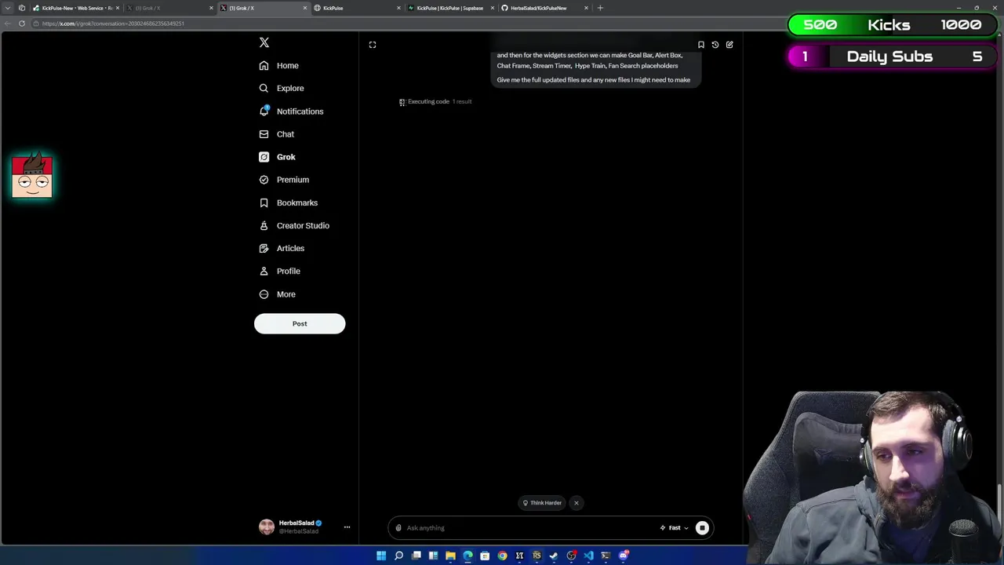Open Windows taskbar search
Screen dimensions: 1004x565
398,556
